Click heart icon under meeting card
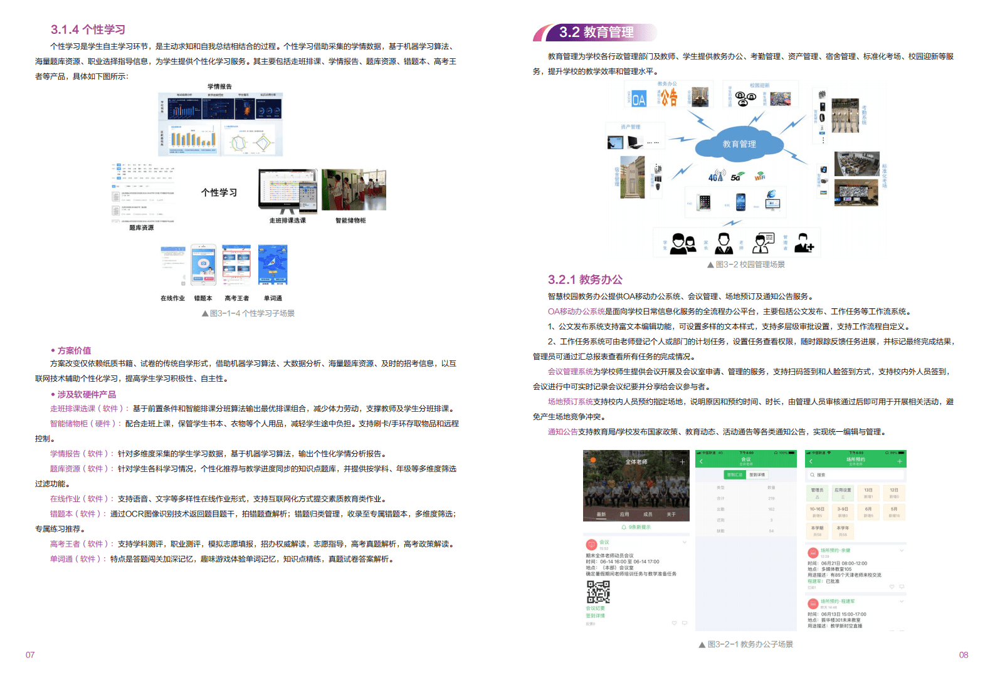Screen dimensions: 995x675 [x=675, y=623]
